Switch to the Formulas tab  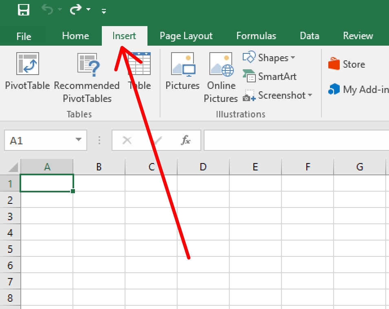click(x=256, y=36)
